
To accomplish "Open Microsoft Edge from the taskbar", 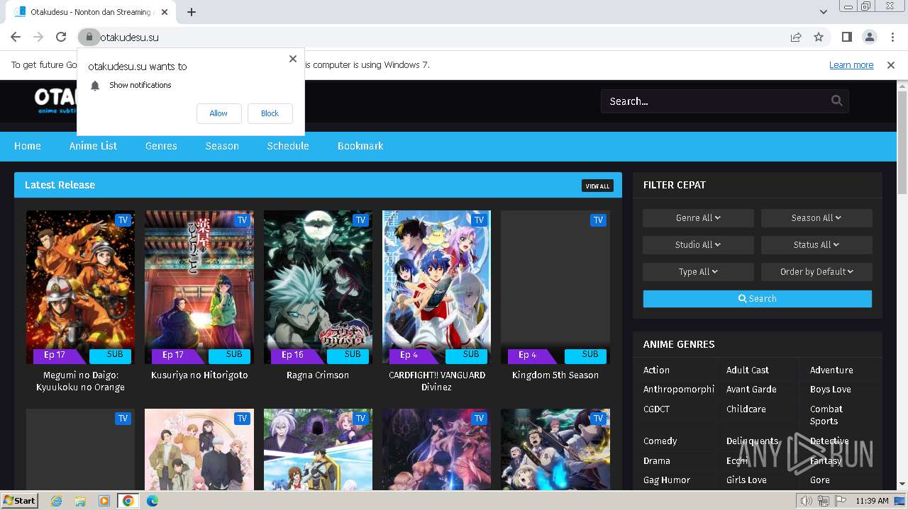I will coord(153,501).
